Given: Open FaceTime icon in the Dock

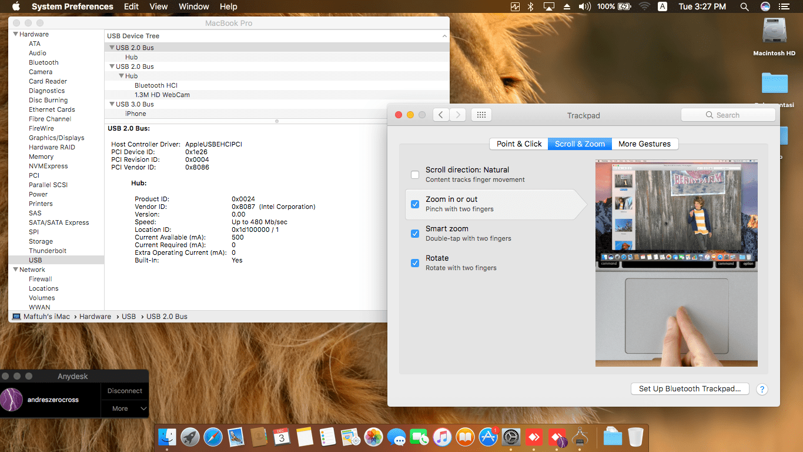Looking at the screenshot, I should pyautogui.click(x=419, y=437).
